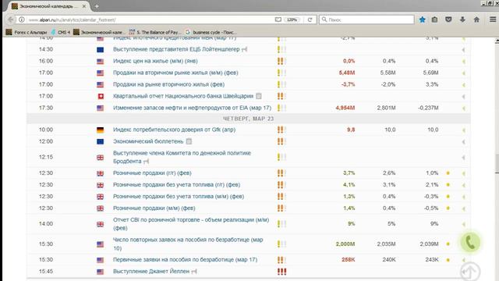The image size is (499, 281).
Task: Click German flag in Gfk row
Action: pos(101,130)
